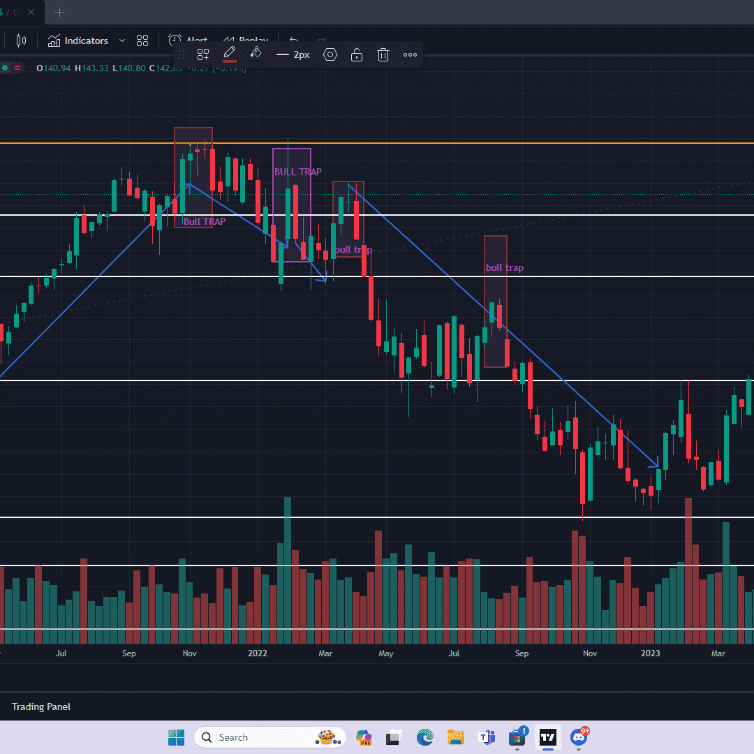The width and height of the screenshot is (754, 754).
Task: Open drawing settings hexagon icon
Action: point(330,54)
